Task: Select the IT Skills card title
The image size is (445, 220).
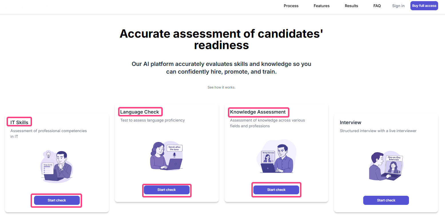Action: pyautogui.click(x=19, y=122)
